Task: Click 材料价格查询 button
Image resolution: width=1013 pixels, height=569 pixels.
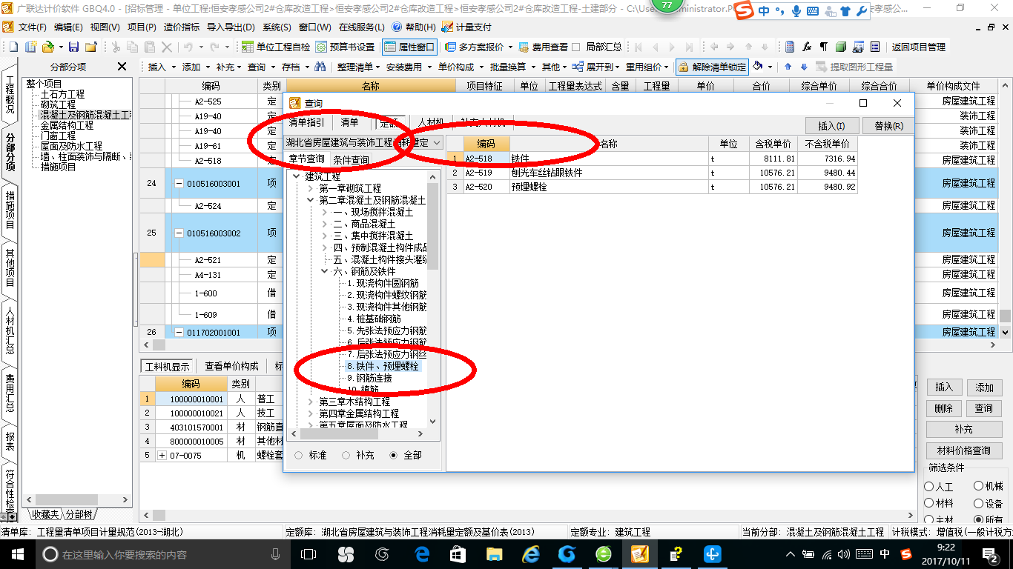Action: coord(963,450)
